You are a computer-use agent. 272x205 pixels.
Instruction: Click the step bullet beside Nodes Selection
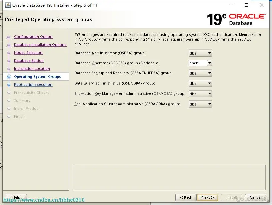(9, 53)
